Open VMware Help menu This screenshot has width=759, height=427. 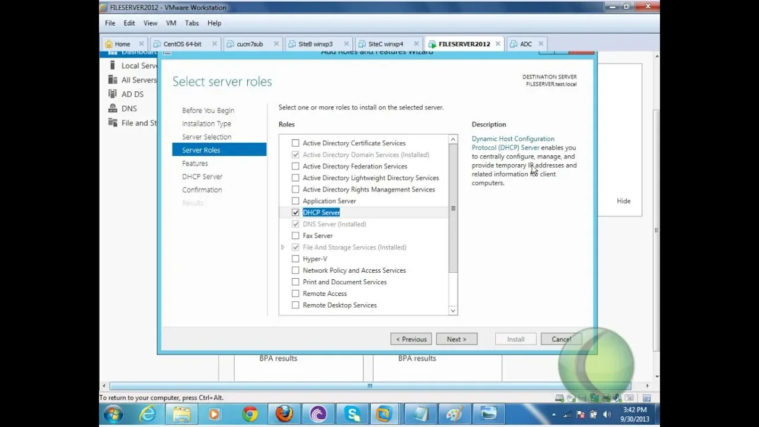[214, 23]
